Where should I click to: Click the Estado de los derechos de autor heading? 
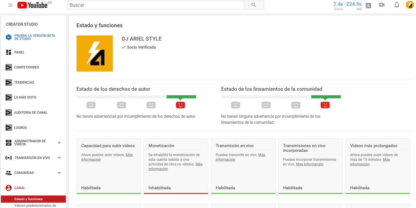click(x=113, y=89)
